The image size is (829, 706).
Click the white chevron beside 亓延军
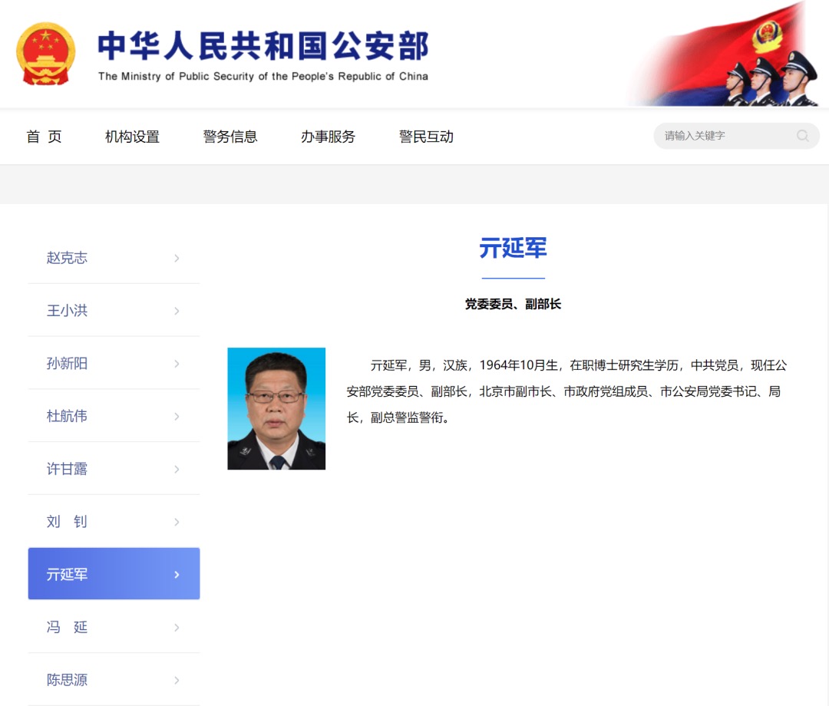[x=177, y=575]
